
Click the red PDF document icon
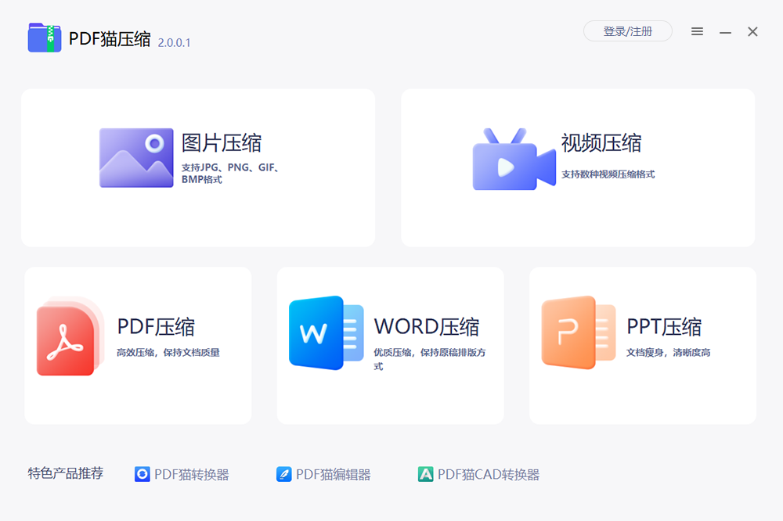coord(70,337)
